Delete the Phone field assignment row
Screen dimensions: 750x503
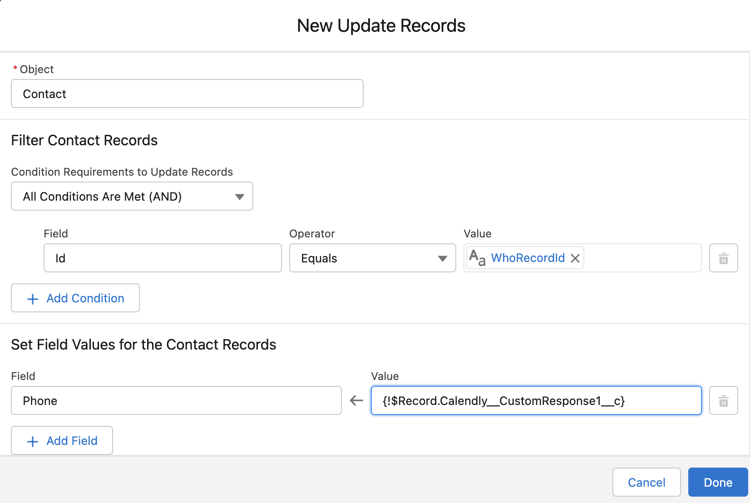(723, 401)
